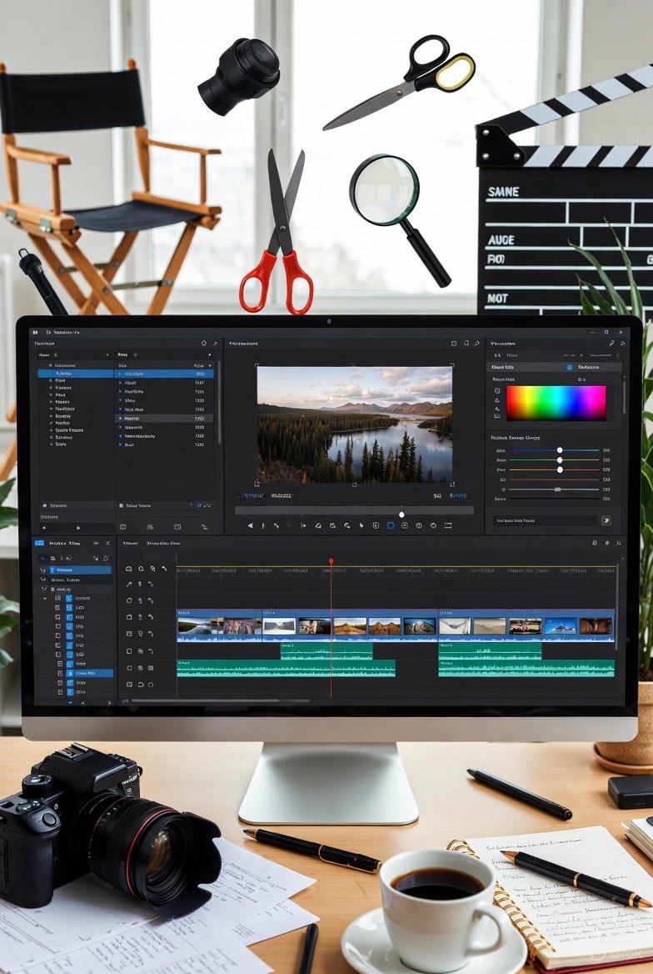Viewport: 653px width, 974px height.
Task: Click the blue highlighted circle icon in preview transport
Action: point(390,526)
